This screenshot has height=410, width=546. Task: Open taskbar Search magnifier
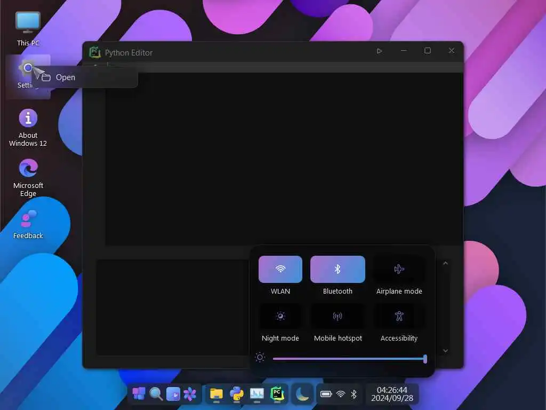click(156, 394)
